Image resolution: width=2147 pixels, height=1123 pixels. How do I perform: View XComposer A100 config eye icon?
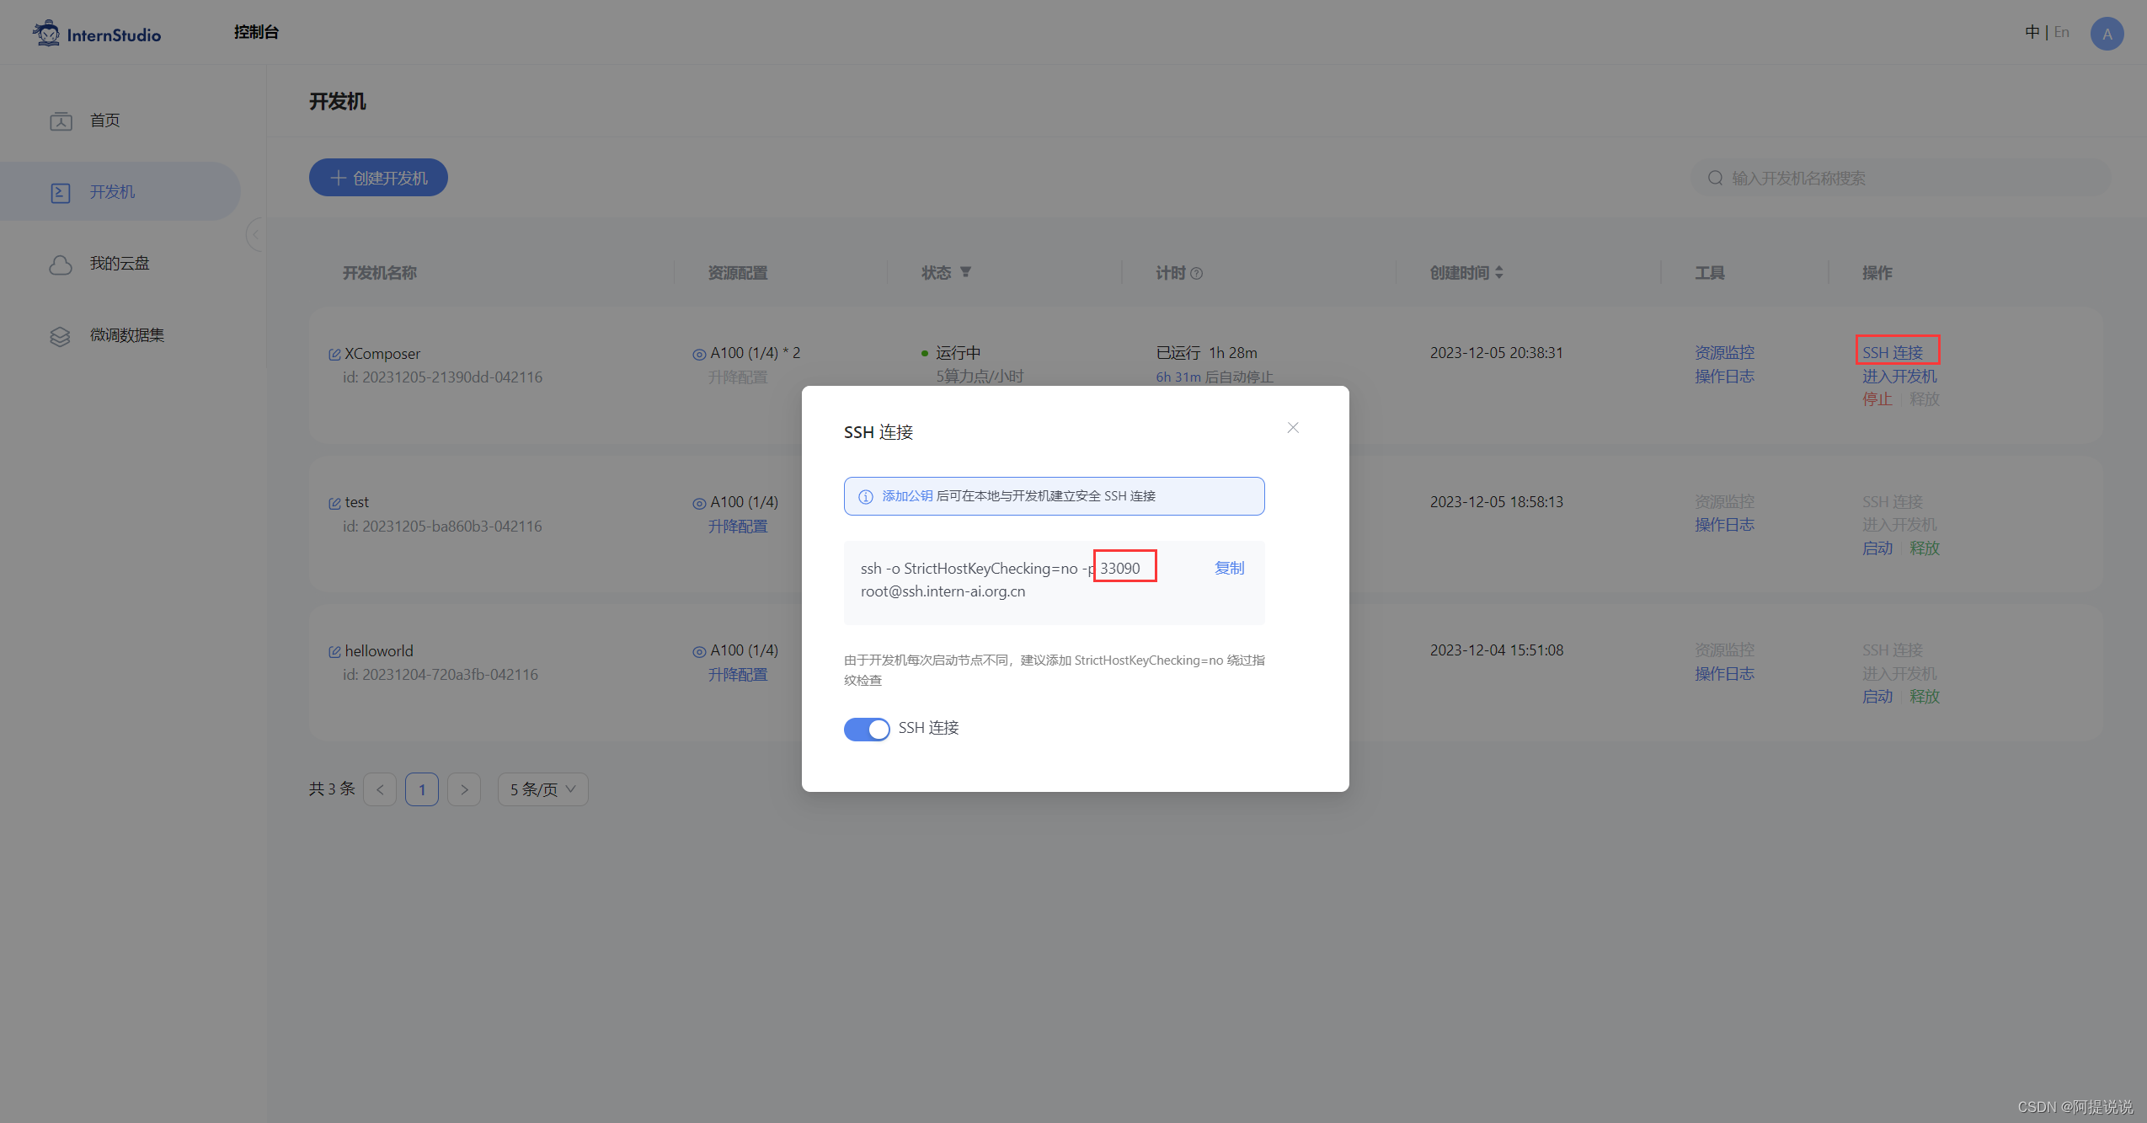click(x=699, y=354)
